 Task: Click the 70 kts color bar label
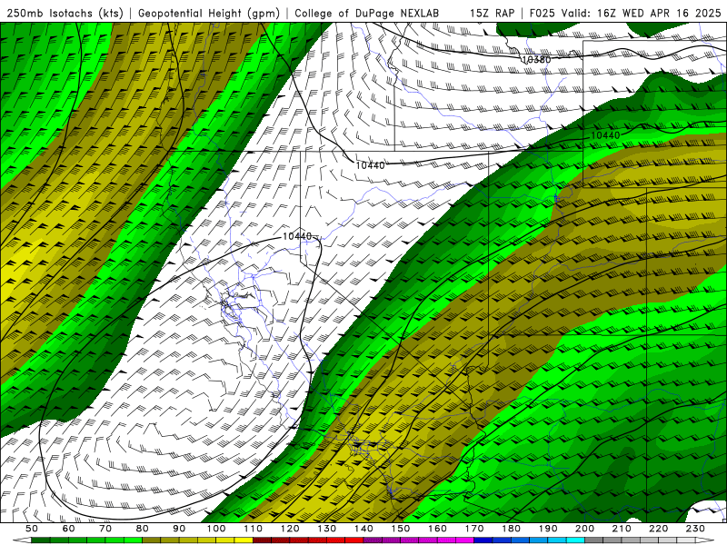105,529
